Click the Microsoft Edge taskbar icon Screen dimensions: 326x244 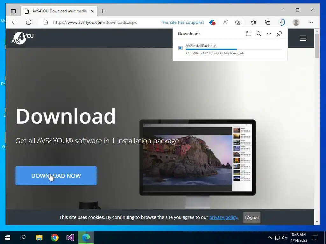[86, 238]
